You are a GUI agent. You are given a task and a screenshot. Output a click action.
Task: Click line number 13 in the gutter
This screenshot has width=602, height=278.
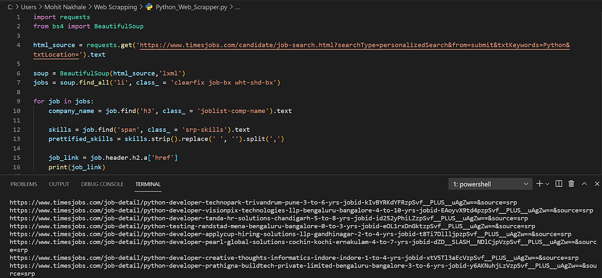[x=17, y=139]
